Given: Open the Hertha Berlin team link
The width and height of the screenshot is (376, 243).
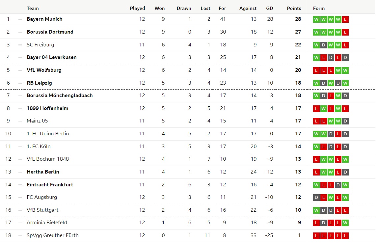Looking at the screenshot, I should 43,172.
